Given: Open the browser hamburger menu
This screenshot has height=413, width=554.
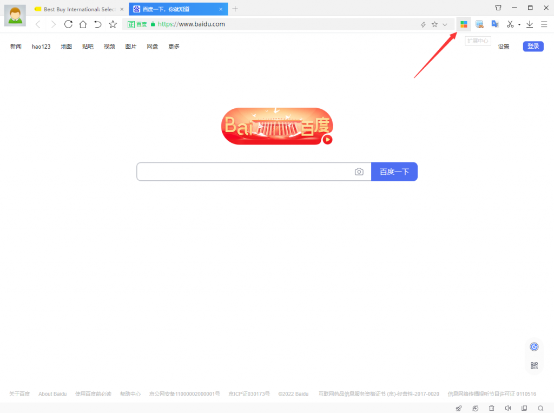Looking at the screenshot, I should pos(544,24).
